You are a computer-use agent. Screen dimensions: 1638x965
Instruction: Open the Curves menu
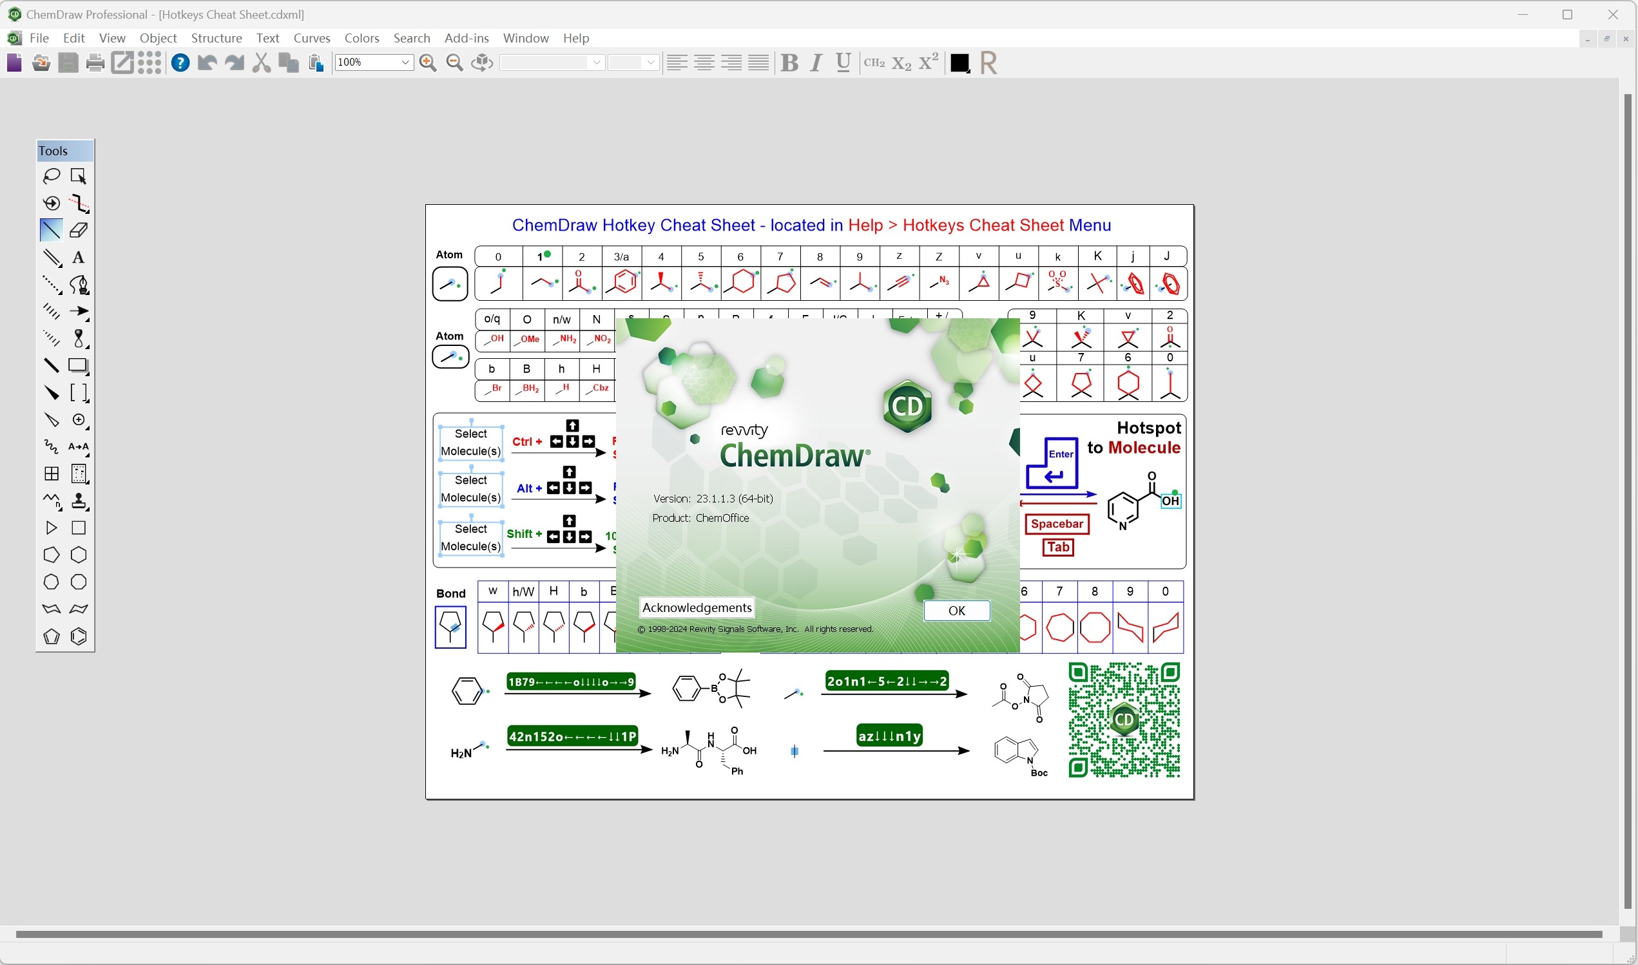[x=312, y=39]
